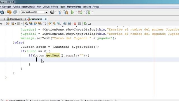The image size is (179, 101).
Task: Open the <default config> combo box
Action: click(35, 12)
